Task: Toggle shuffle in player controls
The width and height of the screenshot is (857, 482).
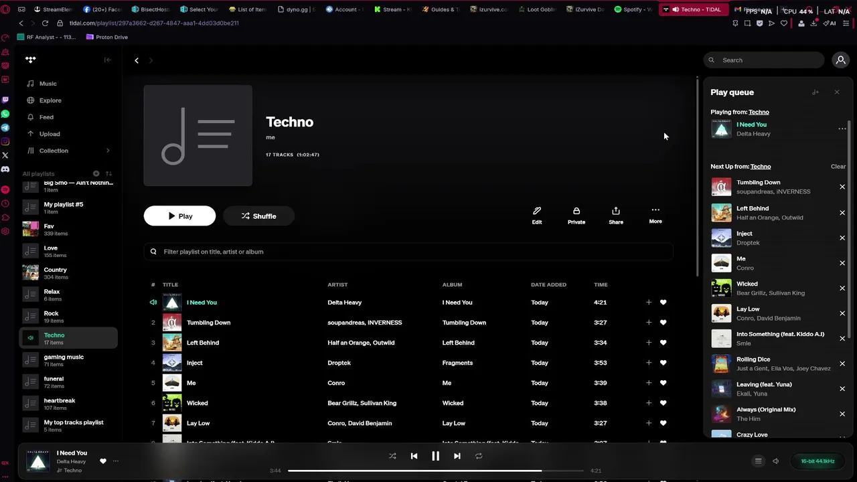Action: click(392, 456)
